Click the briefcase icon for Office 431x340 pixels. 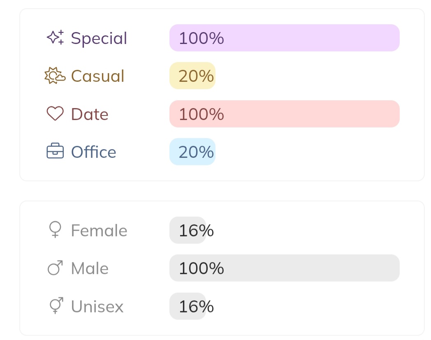coord(55,152)
